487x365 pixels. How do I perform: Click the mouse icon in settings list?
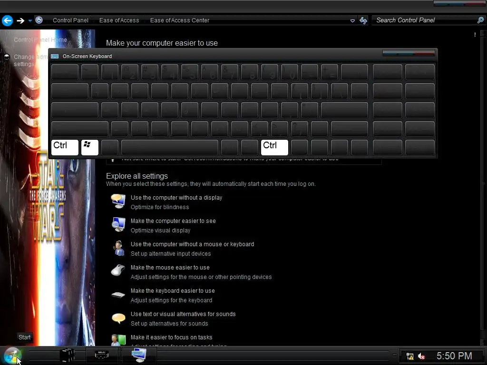118,270
